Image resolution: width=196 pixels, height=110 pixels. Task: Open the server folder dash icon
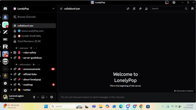pyautogui.click(x=5, y=69)
